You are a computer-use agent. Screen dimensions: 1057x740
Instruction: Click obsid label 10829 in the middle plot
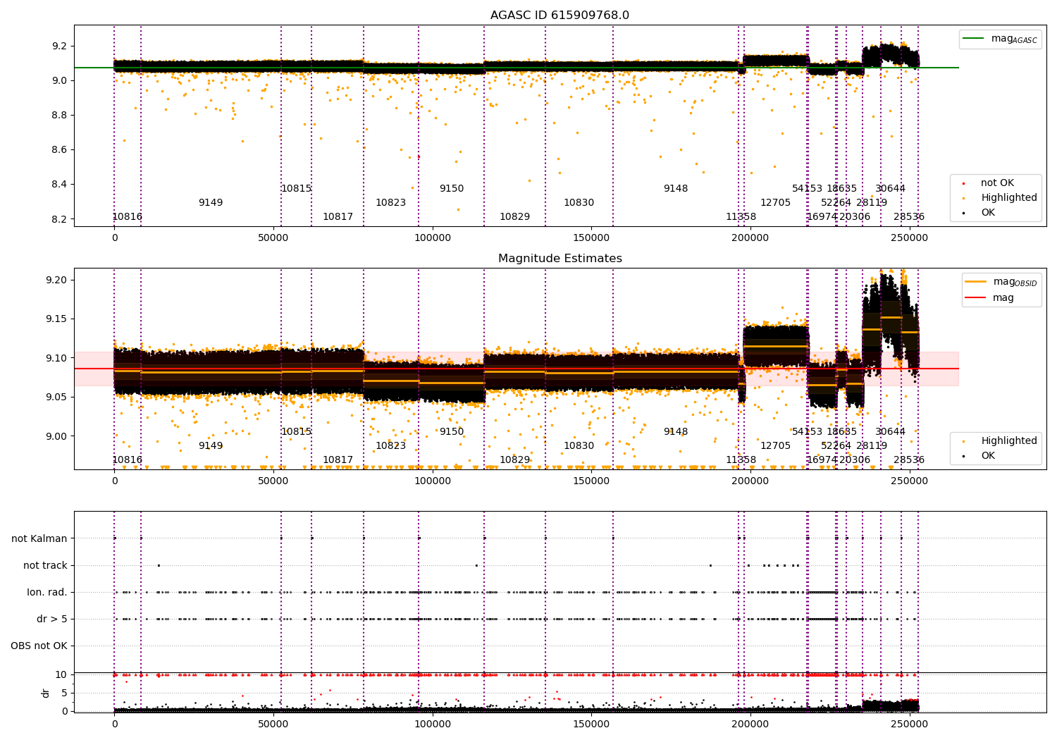(x=514, y=460)
